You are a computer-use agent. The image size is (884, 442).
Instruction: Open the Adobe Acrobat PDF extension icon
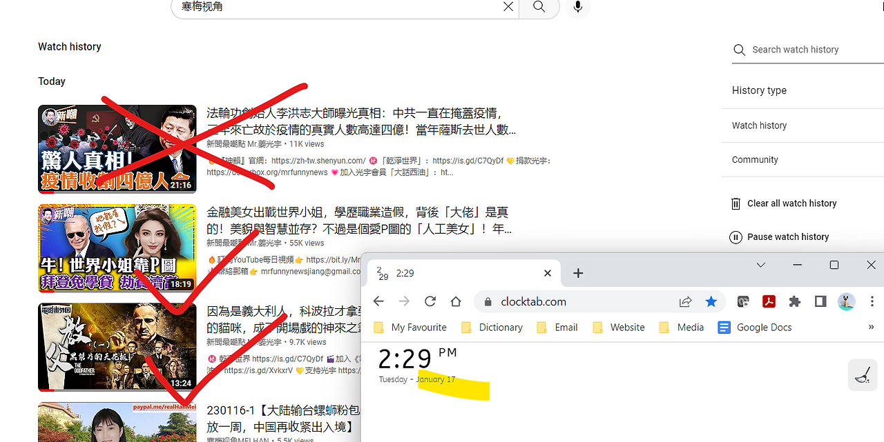(x=769, y=301)
